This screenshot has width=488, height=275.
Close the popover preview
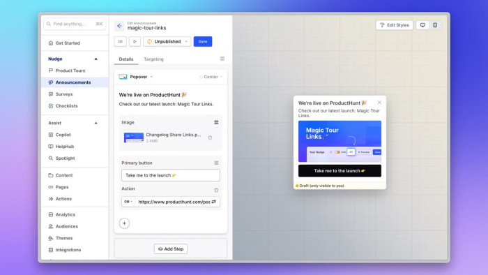(379, 103)
